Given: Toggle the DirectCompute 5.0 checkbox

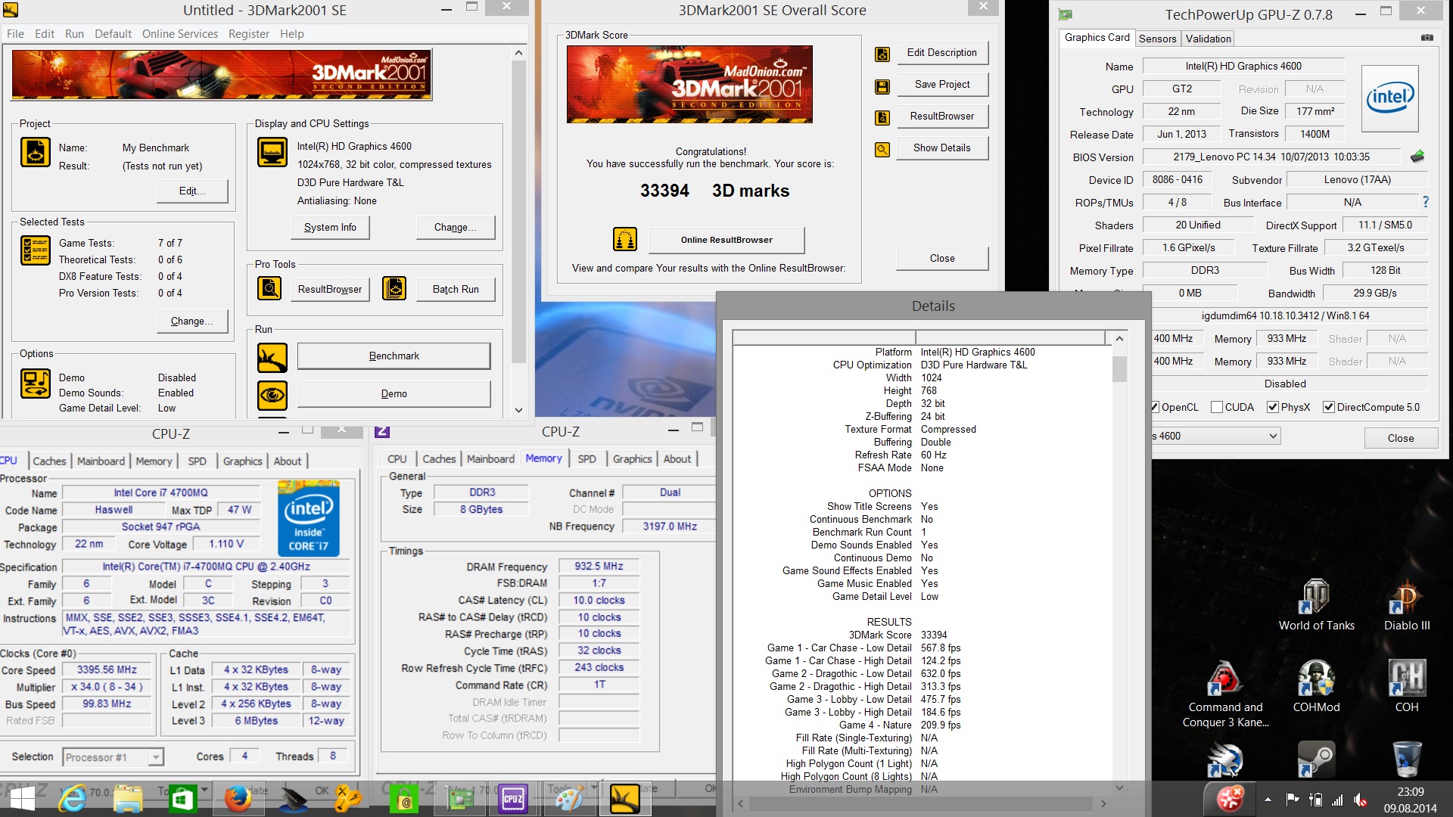Looking at the screenshot, I should [1328, 407].
